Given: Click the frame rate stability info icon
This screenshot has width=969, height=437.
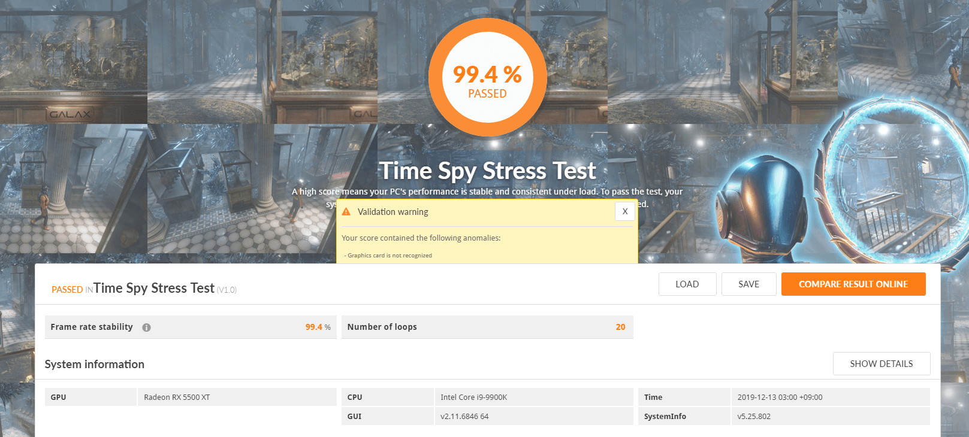Looking at the screenshot, I should tap(146, 327).
